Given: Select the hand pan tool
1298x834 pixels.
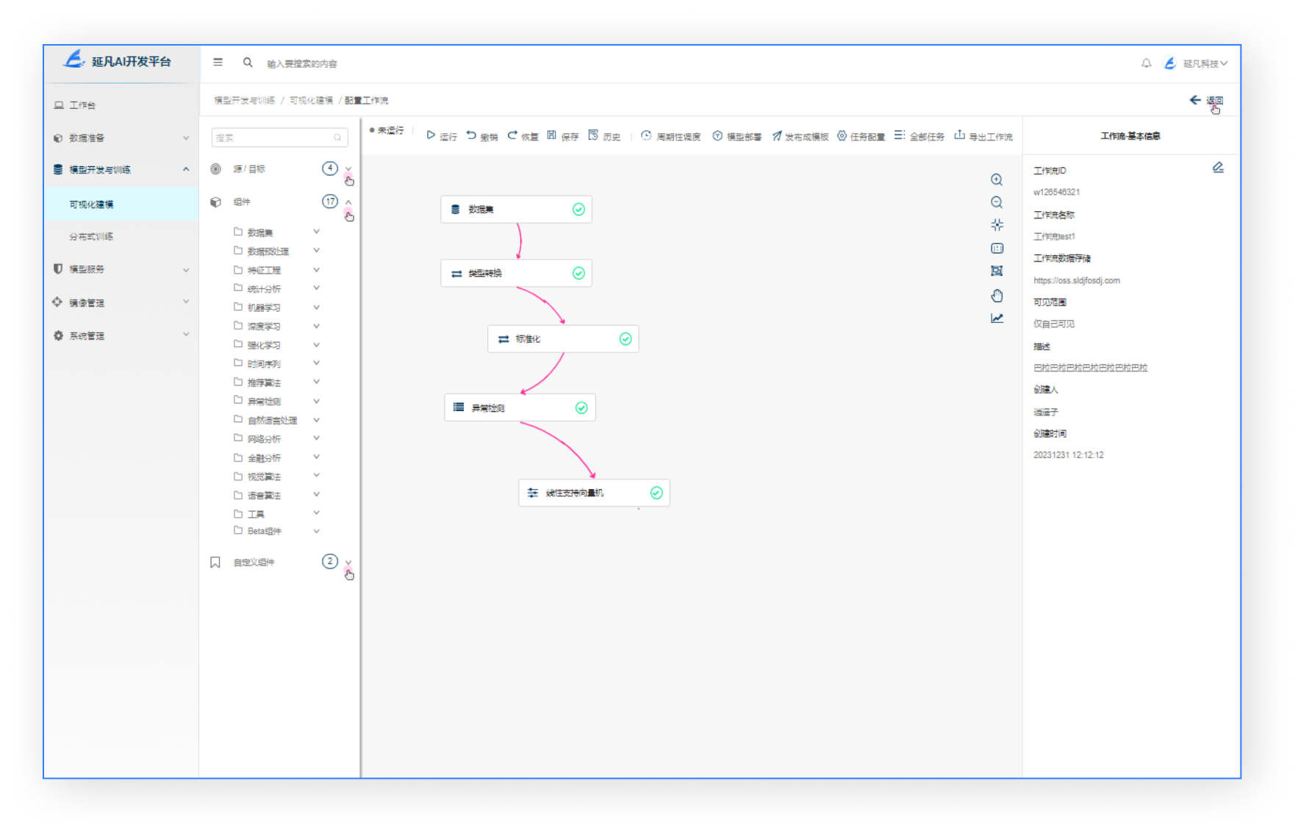Looking at the screenshot, I should pyautogui.click(x=997, y=296).
